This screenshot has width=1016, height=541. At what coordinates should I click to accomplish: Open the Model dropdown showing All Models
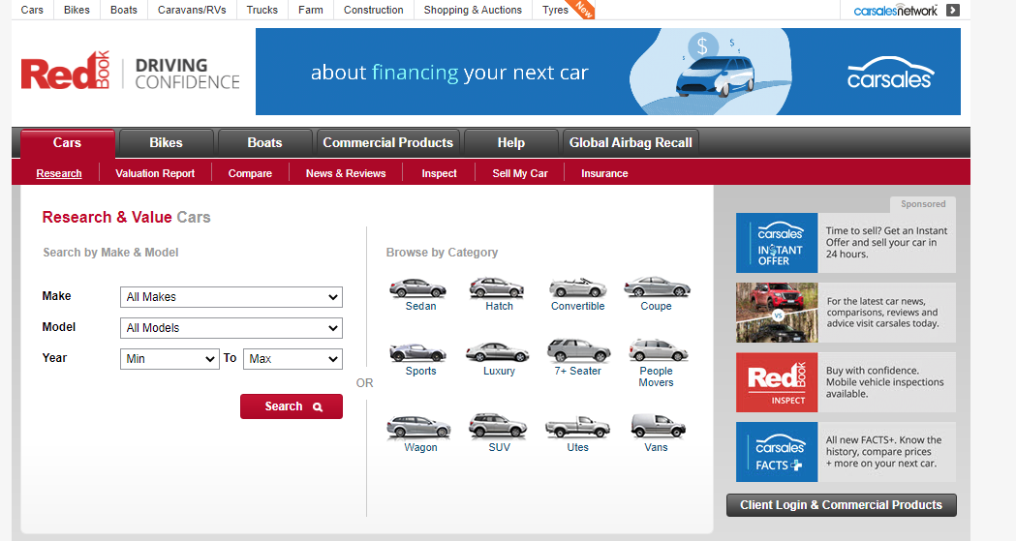pos(231,328)
